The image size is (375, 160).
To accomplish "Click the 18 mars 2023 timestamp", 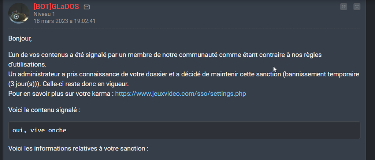I will click(64, 21).
